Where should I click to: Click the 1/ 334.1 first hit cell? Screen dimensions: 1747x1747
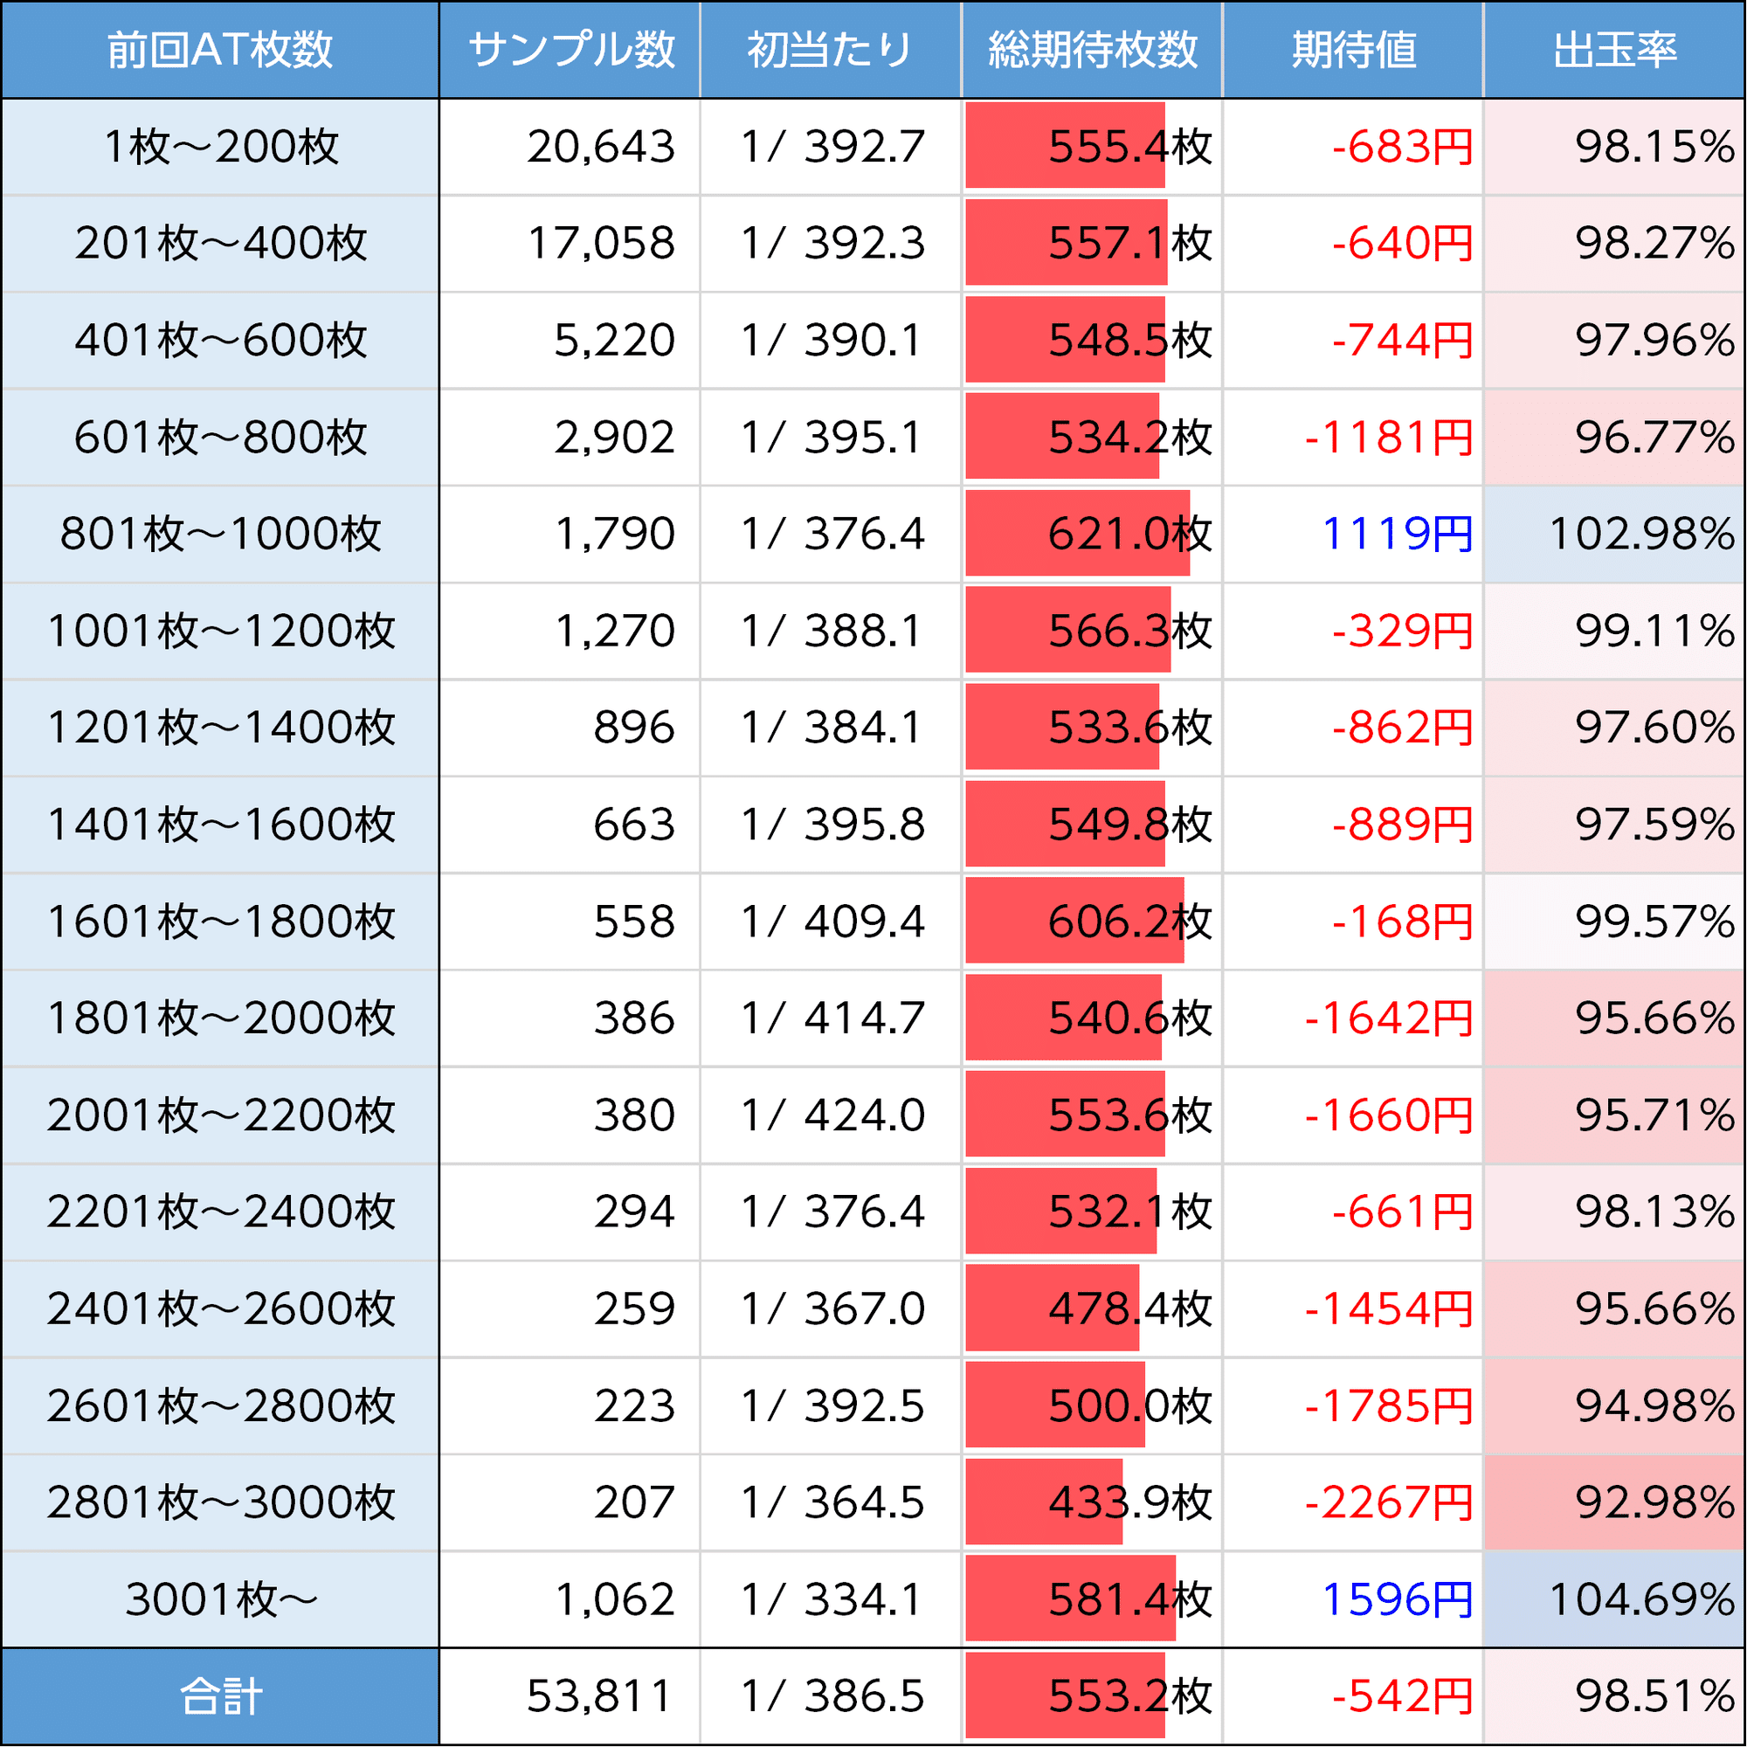831,1599
